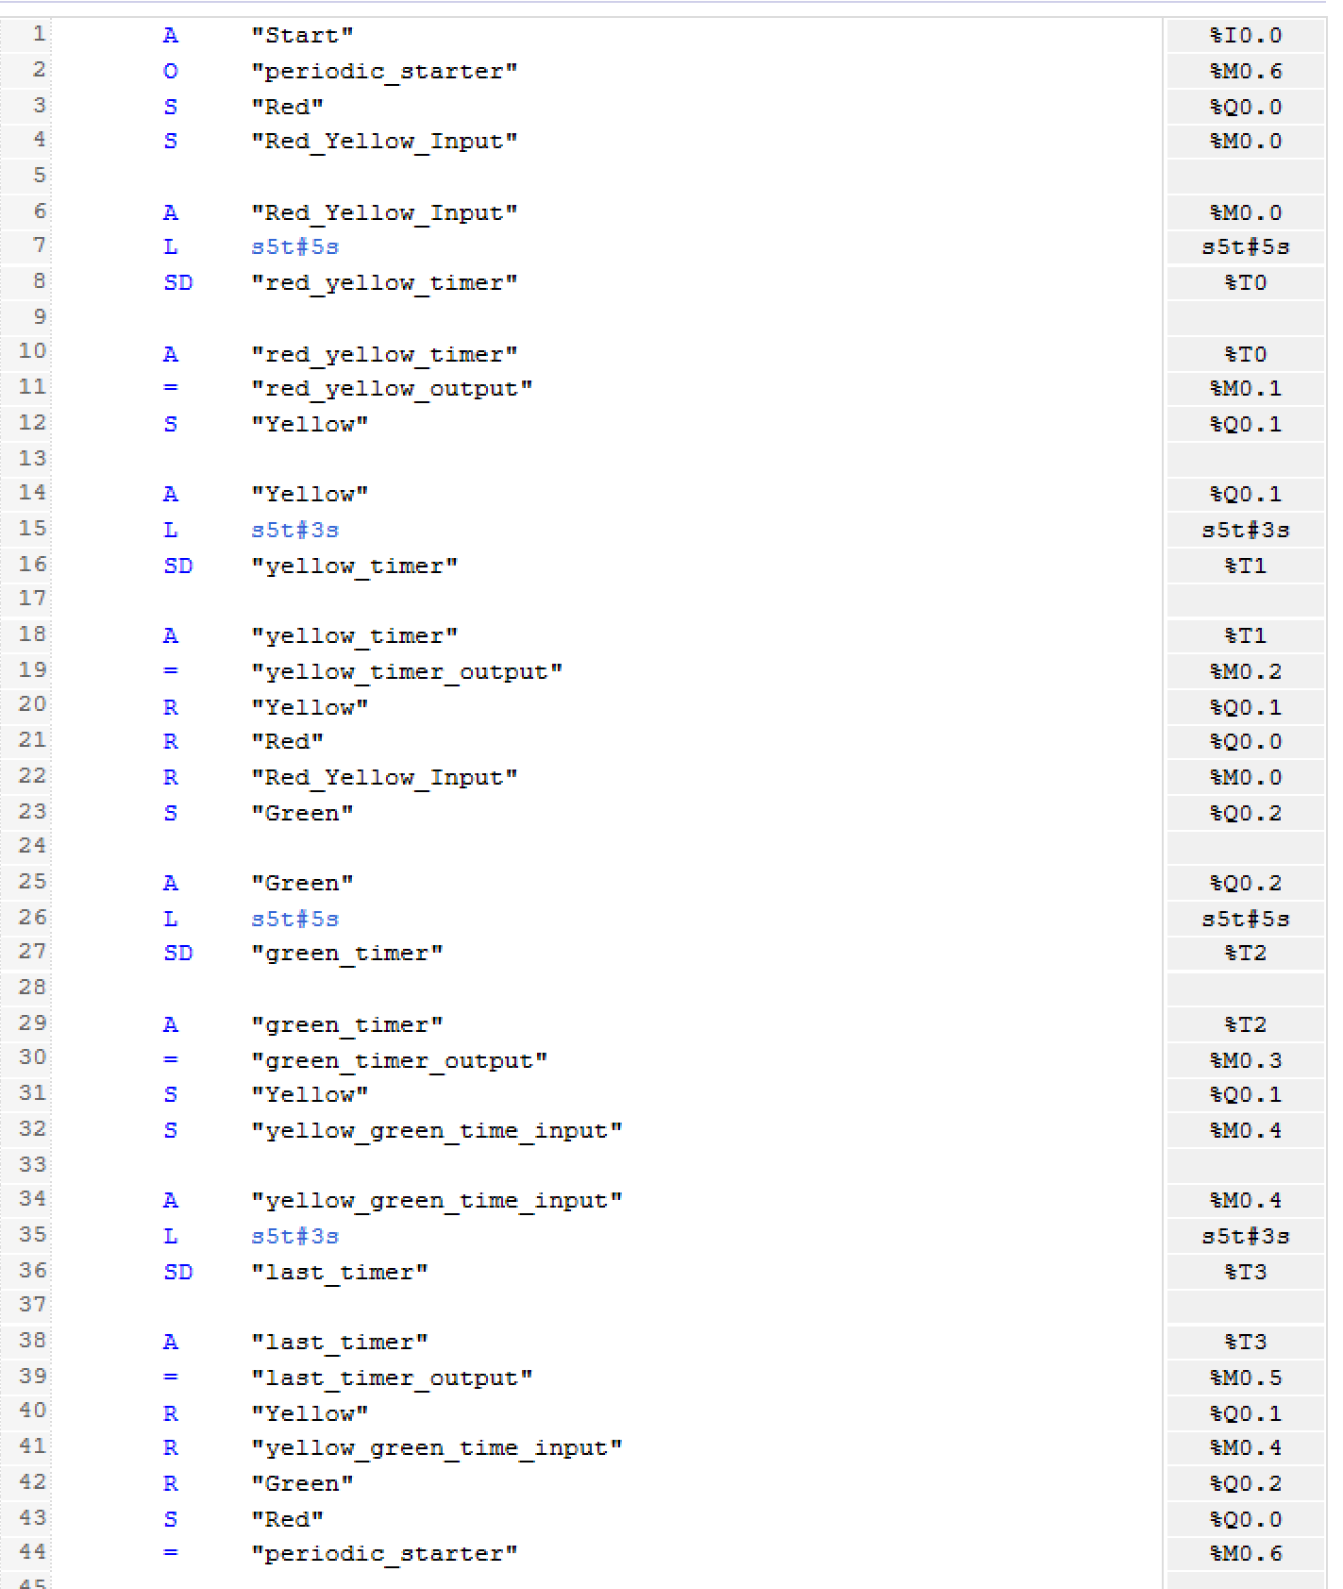Select "green_timer" on line 27

click(x=346, y=954)
